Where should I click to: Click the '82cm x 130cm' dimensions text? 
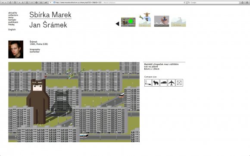[152, 69]
